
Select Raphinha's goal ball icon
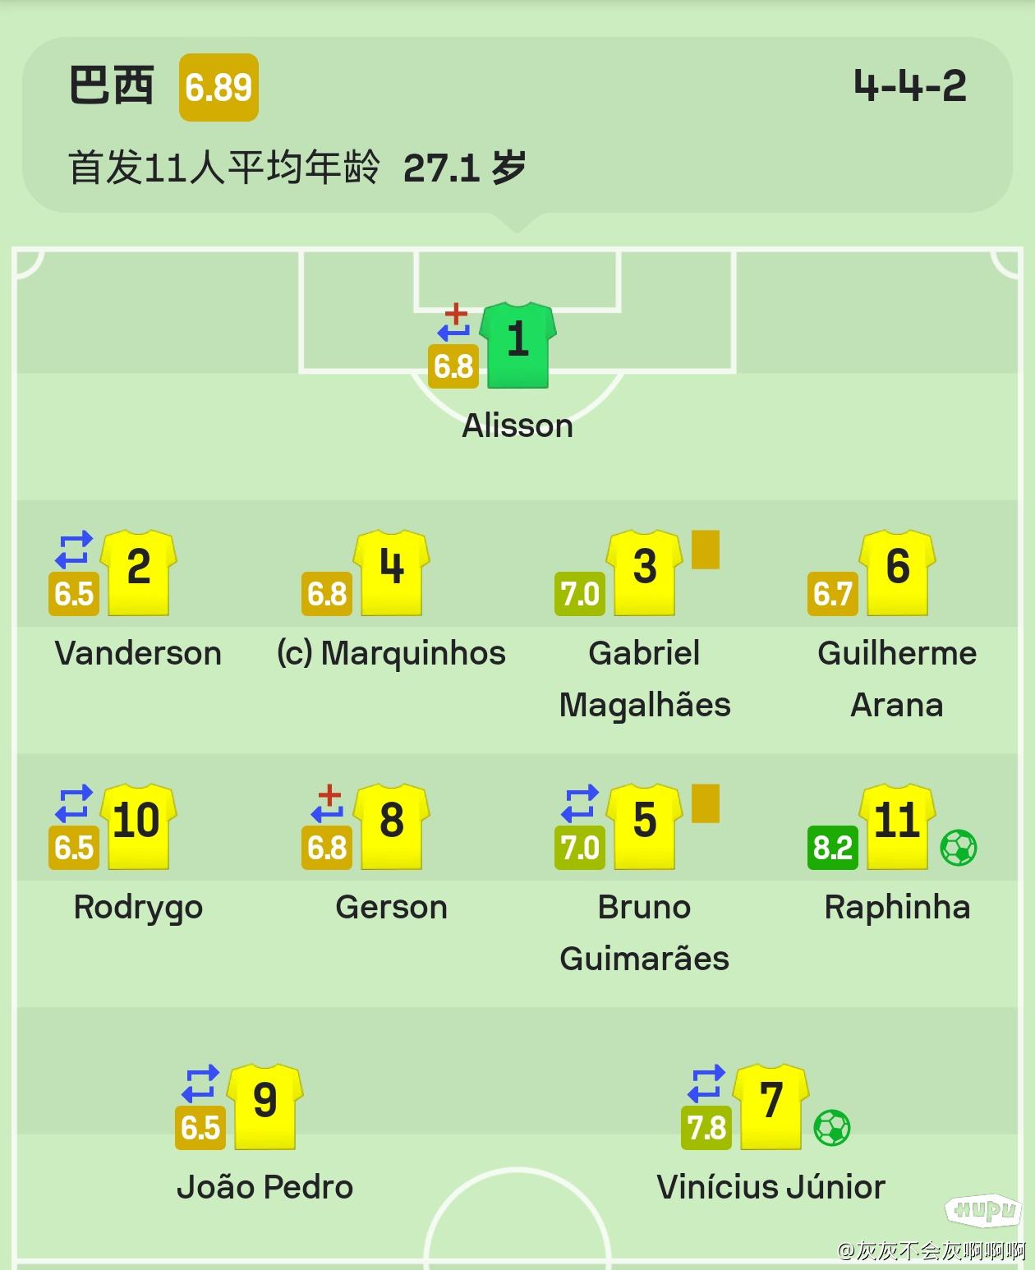tap(958, 847)
